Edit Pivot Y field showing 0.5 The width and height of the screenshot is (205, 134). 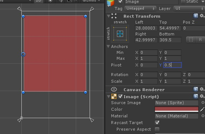173,65
